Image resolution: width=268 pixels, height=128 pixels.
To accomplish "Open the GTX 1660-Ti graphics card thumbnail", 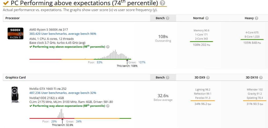I will (x=15, y=94).
